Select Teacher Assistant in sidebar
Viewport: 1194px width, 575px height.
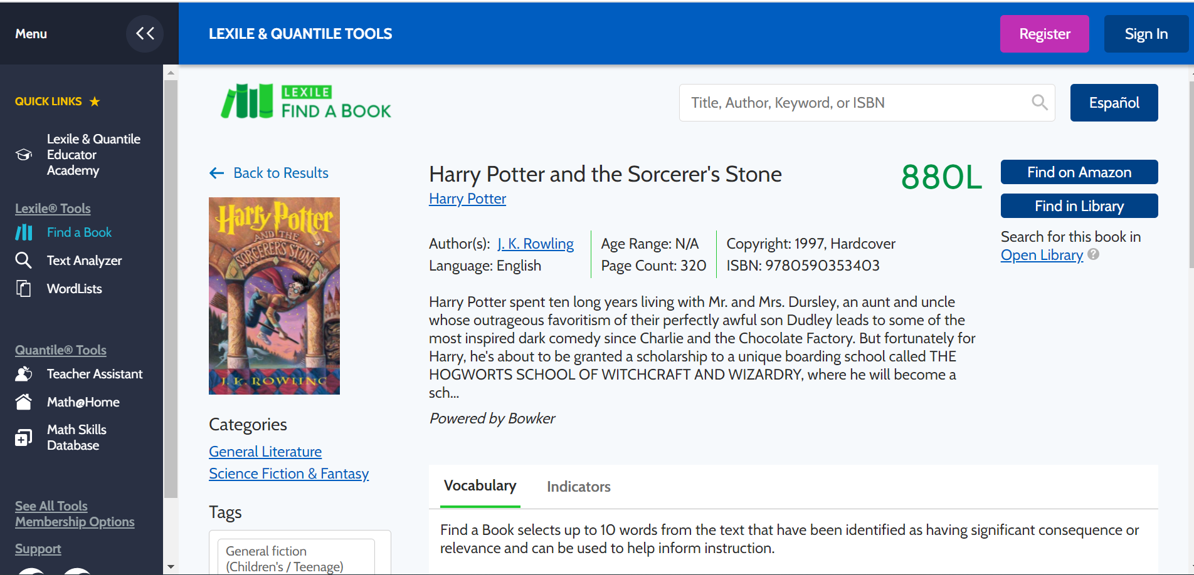point(95,374)
